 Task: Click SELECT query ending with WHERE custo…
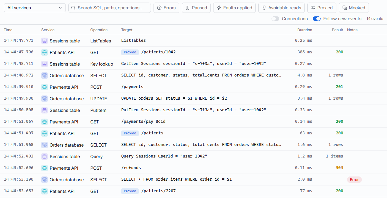pos(201,75)
